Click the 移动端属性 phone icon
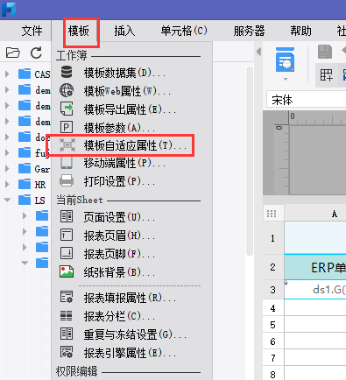Screen dimensions: 346x380 [x=67, y=163]
